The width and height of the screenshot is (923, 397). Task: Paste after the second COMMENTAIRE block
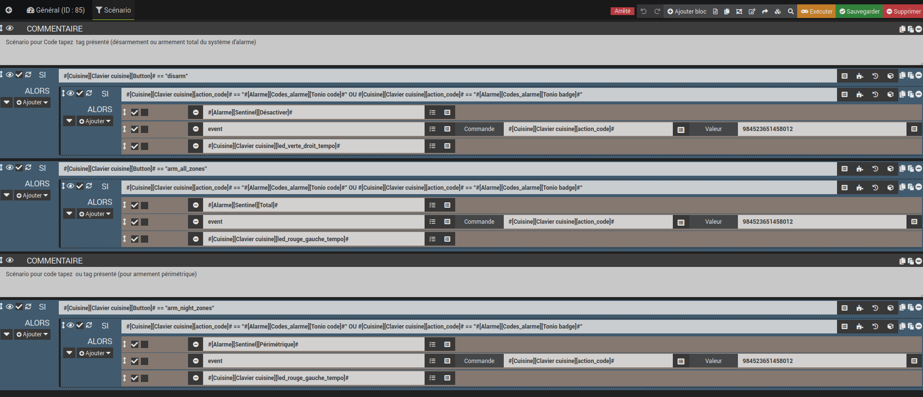pyautogui.click(x=911, y=261)
